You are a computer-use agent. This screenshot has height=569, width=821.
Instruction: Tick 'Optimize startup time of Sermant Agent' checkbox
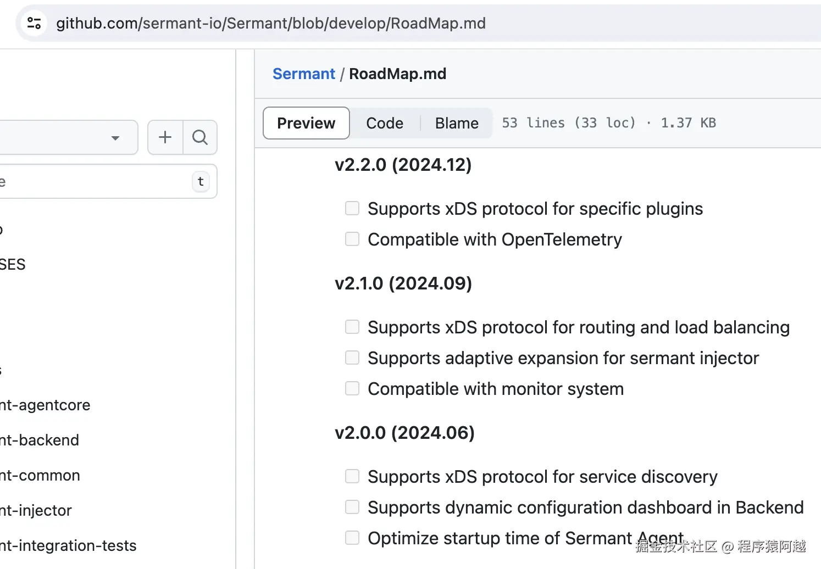352,538
